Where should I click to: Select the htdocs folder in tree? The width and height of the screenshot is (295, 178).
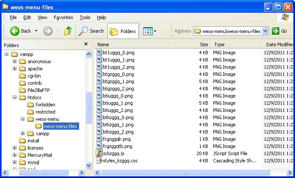(x=35, y=97)
